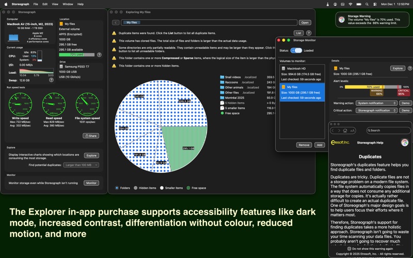The height and width of the screenshot is (258, 413).
Task: Select the Hidden items radio button
Action: [x=135, y=188]
